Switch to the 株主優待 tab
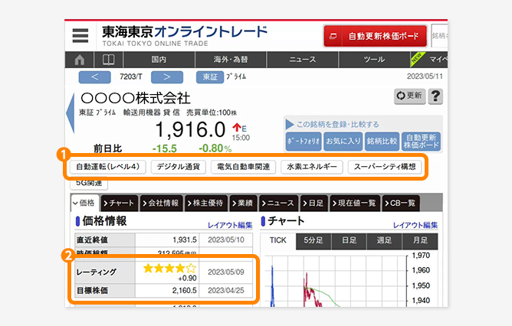Image resolution: width=512 pixels, height=326 pixels. click(x=206, y=203)
